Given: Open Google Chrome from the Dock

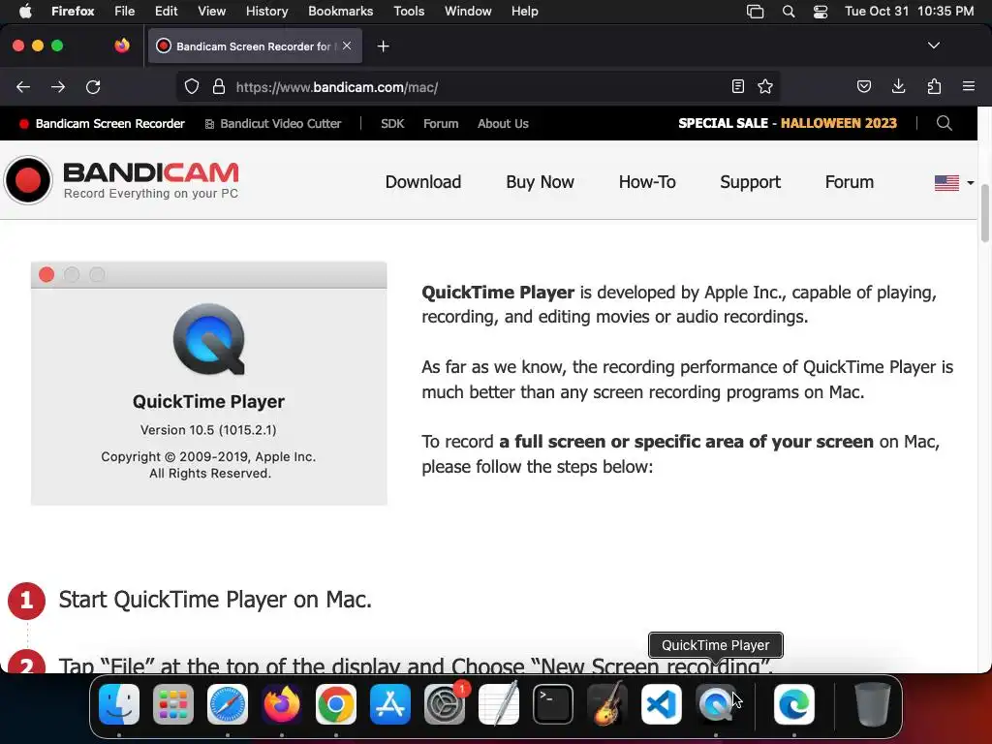Looking at the screenshot, I should point(336,704).
